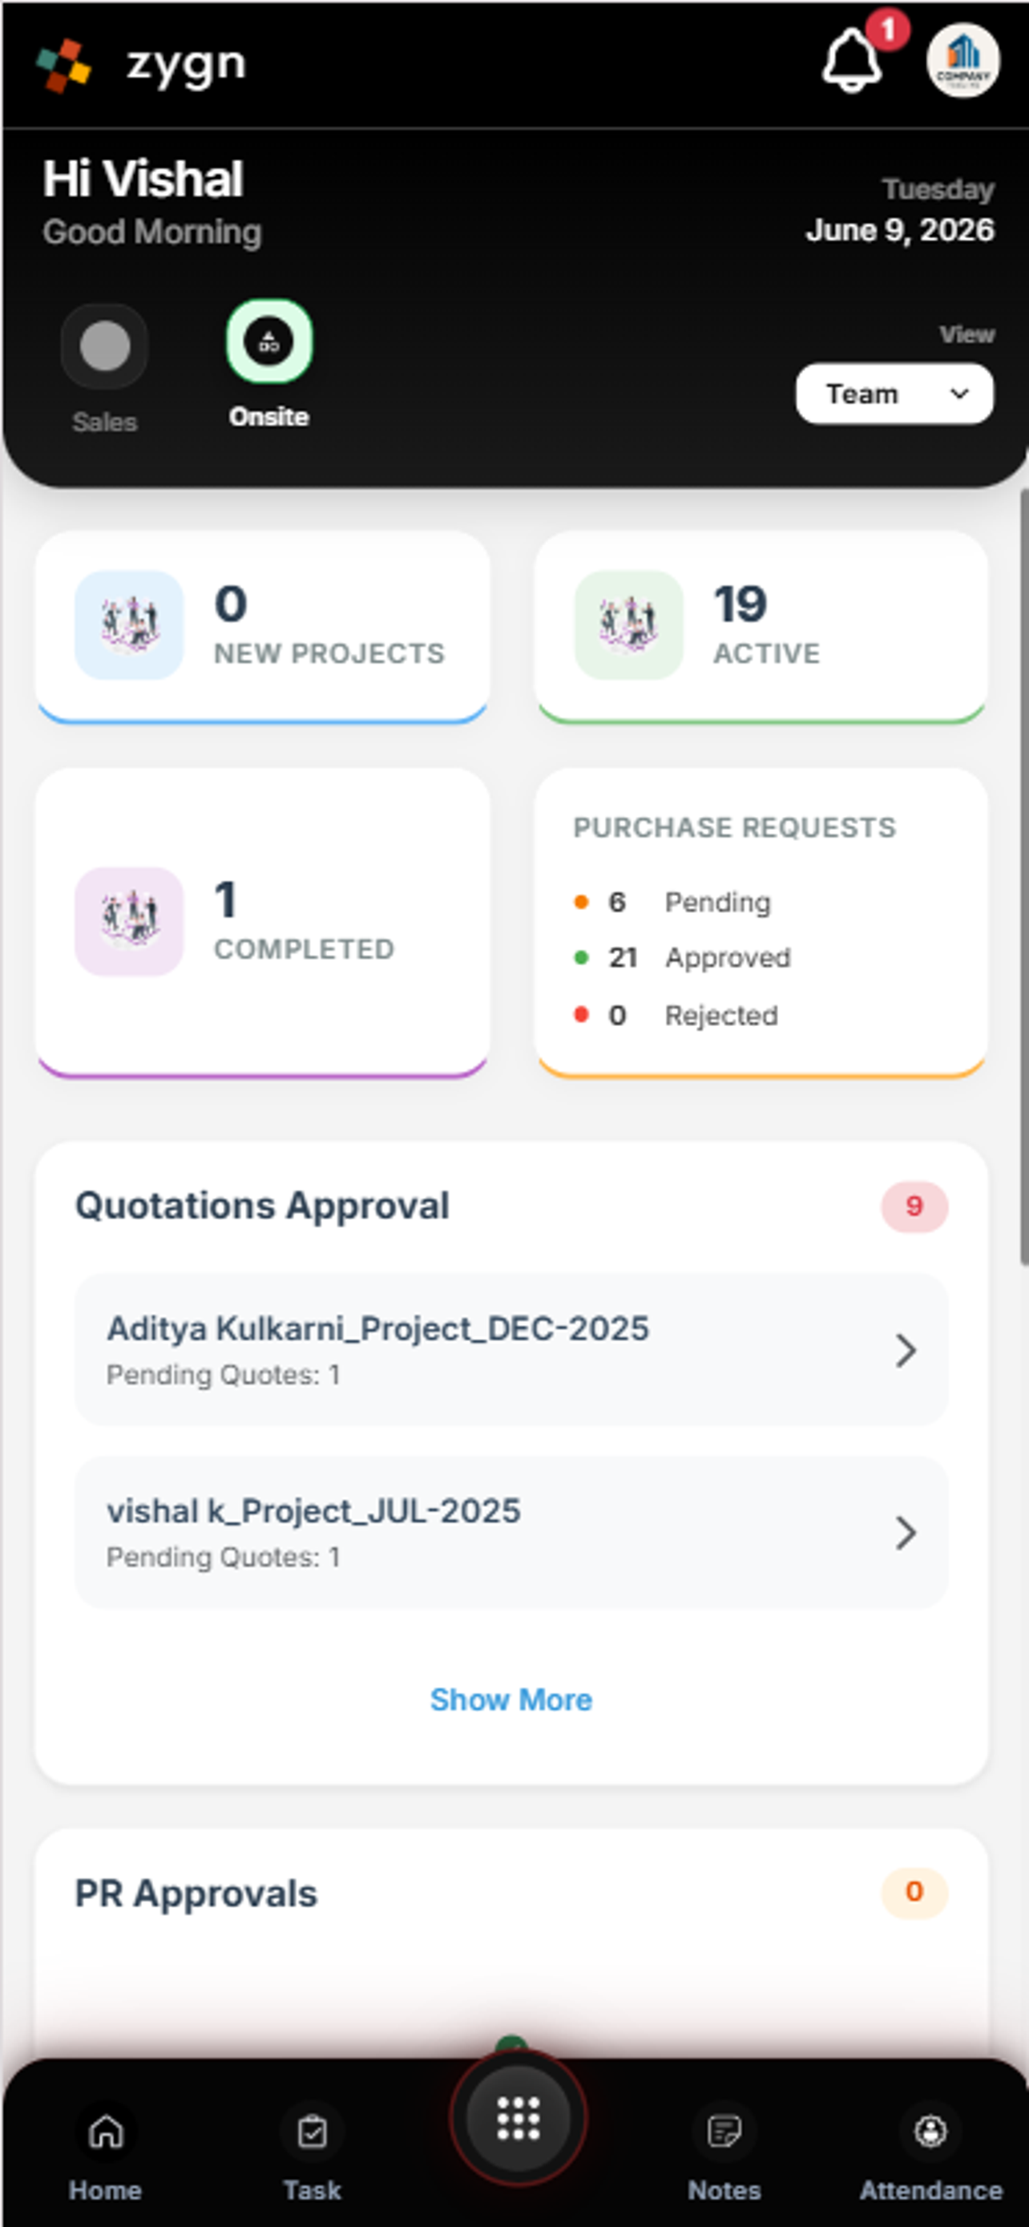1029x2227 pixels.
Task: Expand vishal k_Project_JUL-2025 chevron
Action: point(905,1533)
